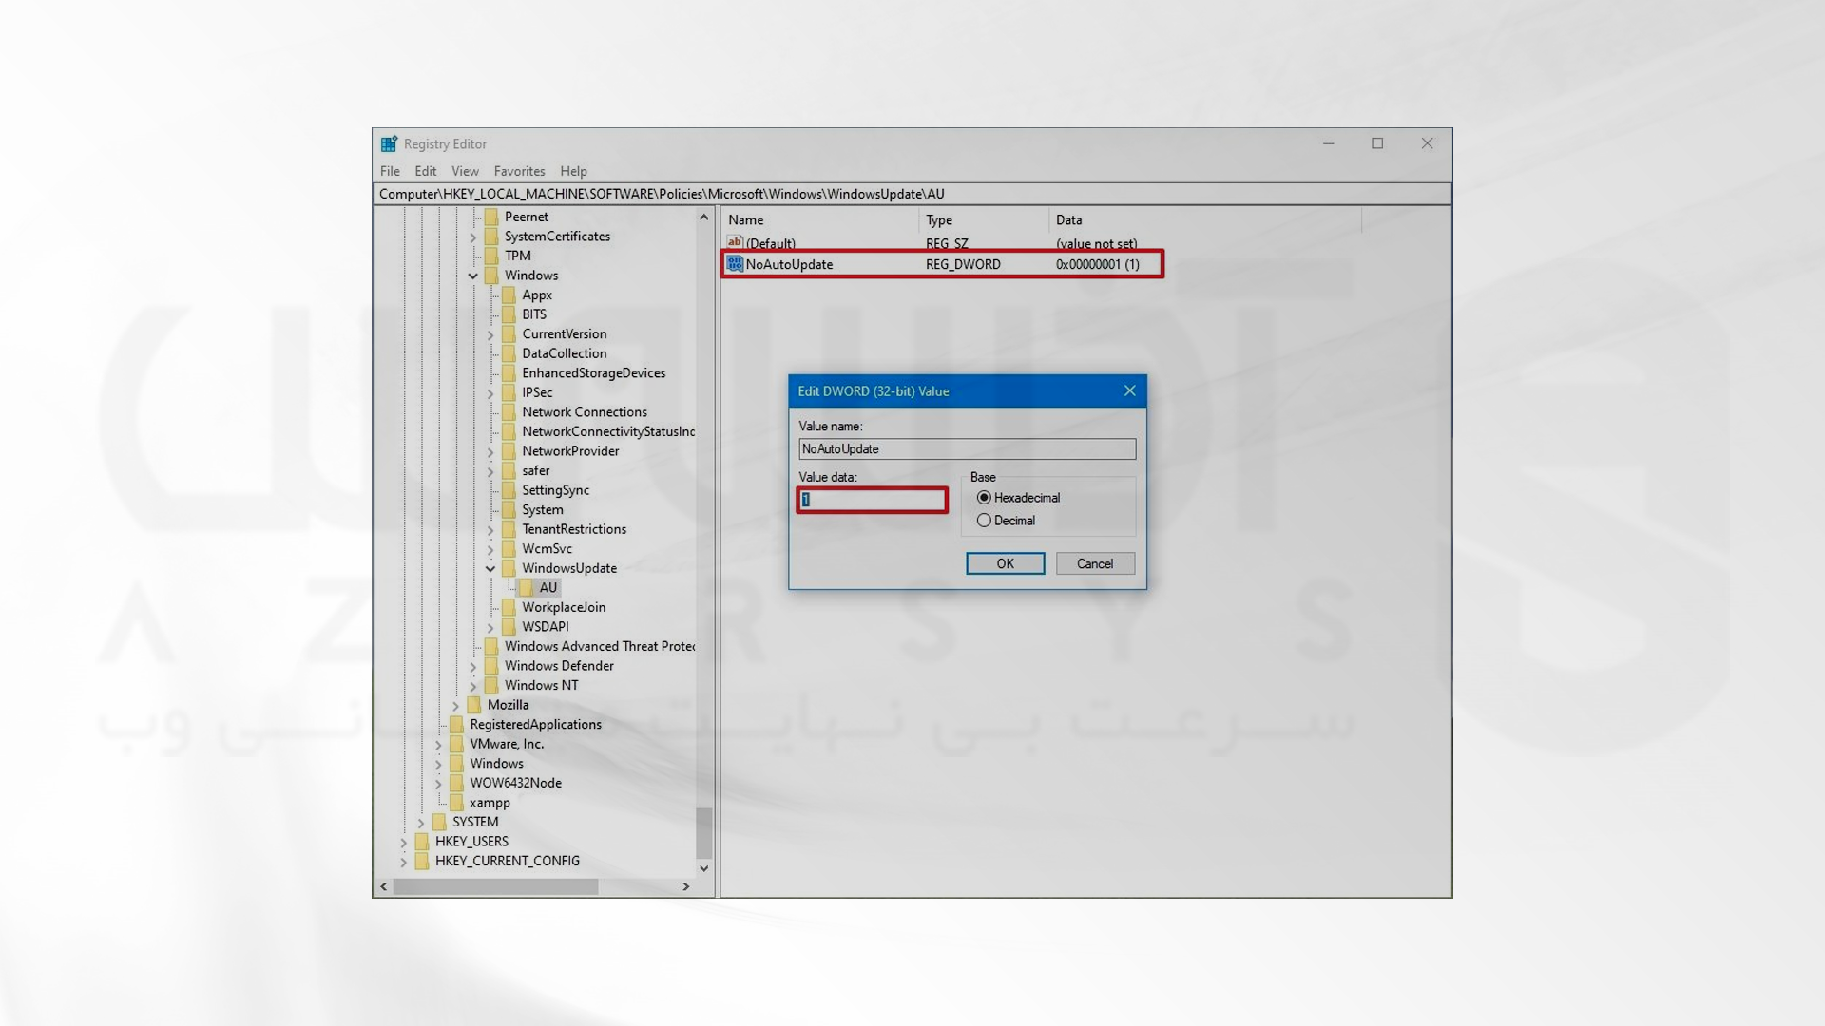Click the Default REG_SZ entry

pos(771,243)
